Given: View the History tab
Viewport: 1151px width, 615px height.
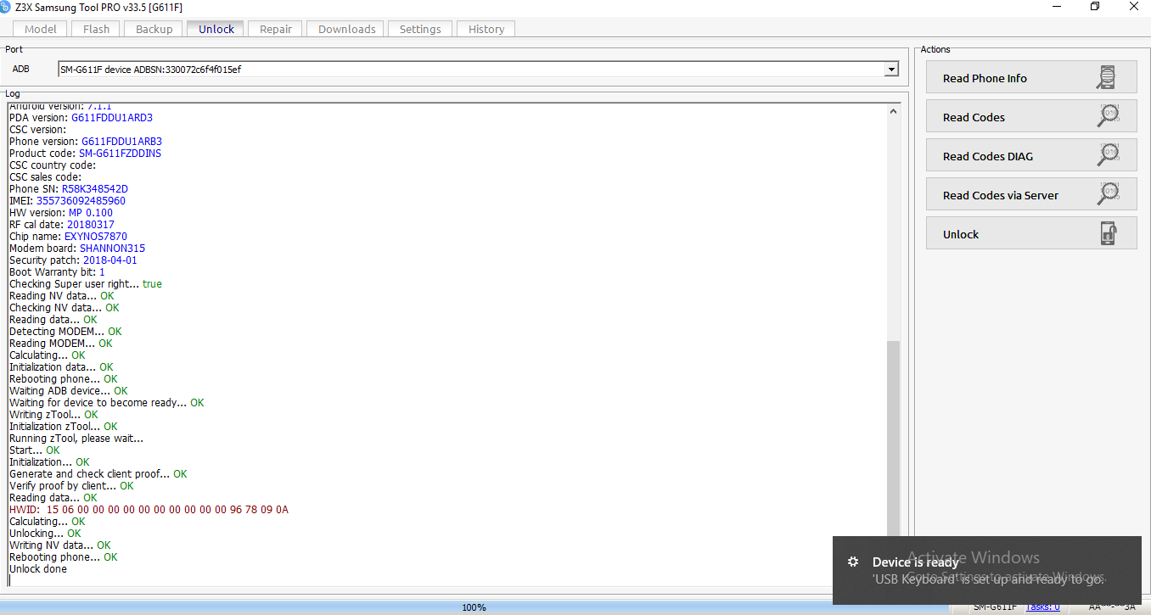Looking at the screenshot, I should pos(486,29).
